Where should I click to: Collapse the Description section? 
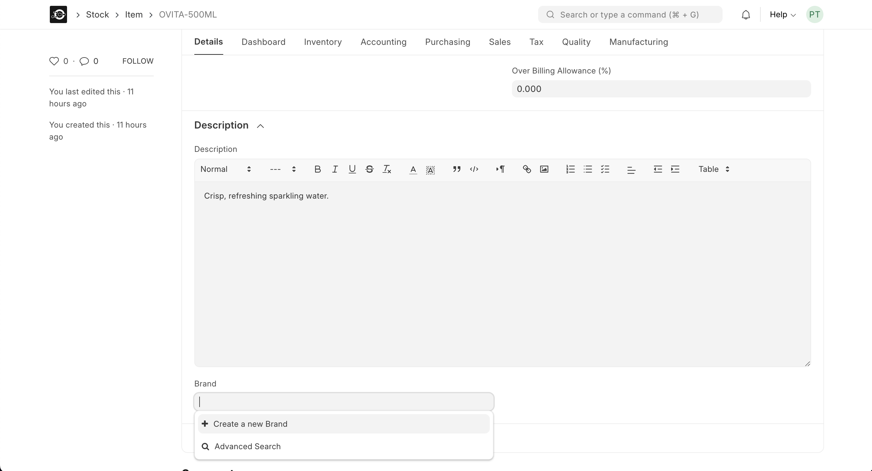pos(260,126)
